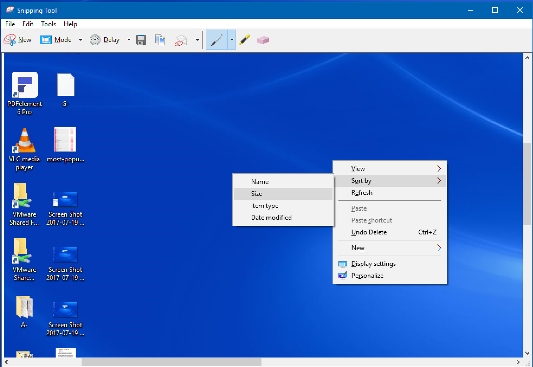Click the horizontal scrollbar thumb
The image size is (533, 367).
pos(171,362)
